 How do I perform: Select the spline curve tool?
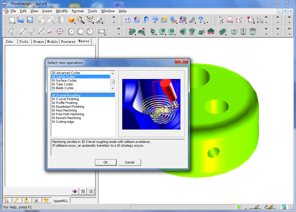click(x=11, y=31)
